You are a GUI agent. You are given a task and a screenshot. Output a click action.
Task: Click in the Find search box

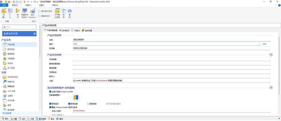tap(19, 27)
